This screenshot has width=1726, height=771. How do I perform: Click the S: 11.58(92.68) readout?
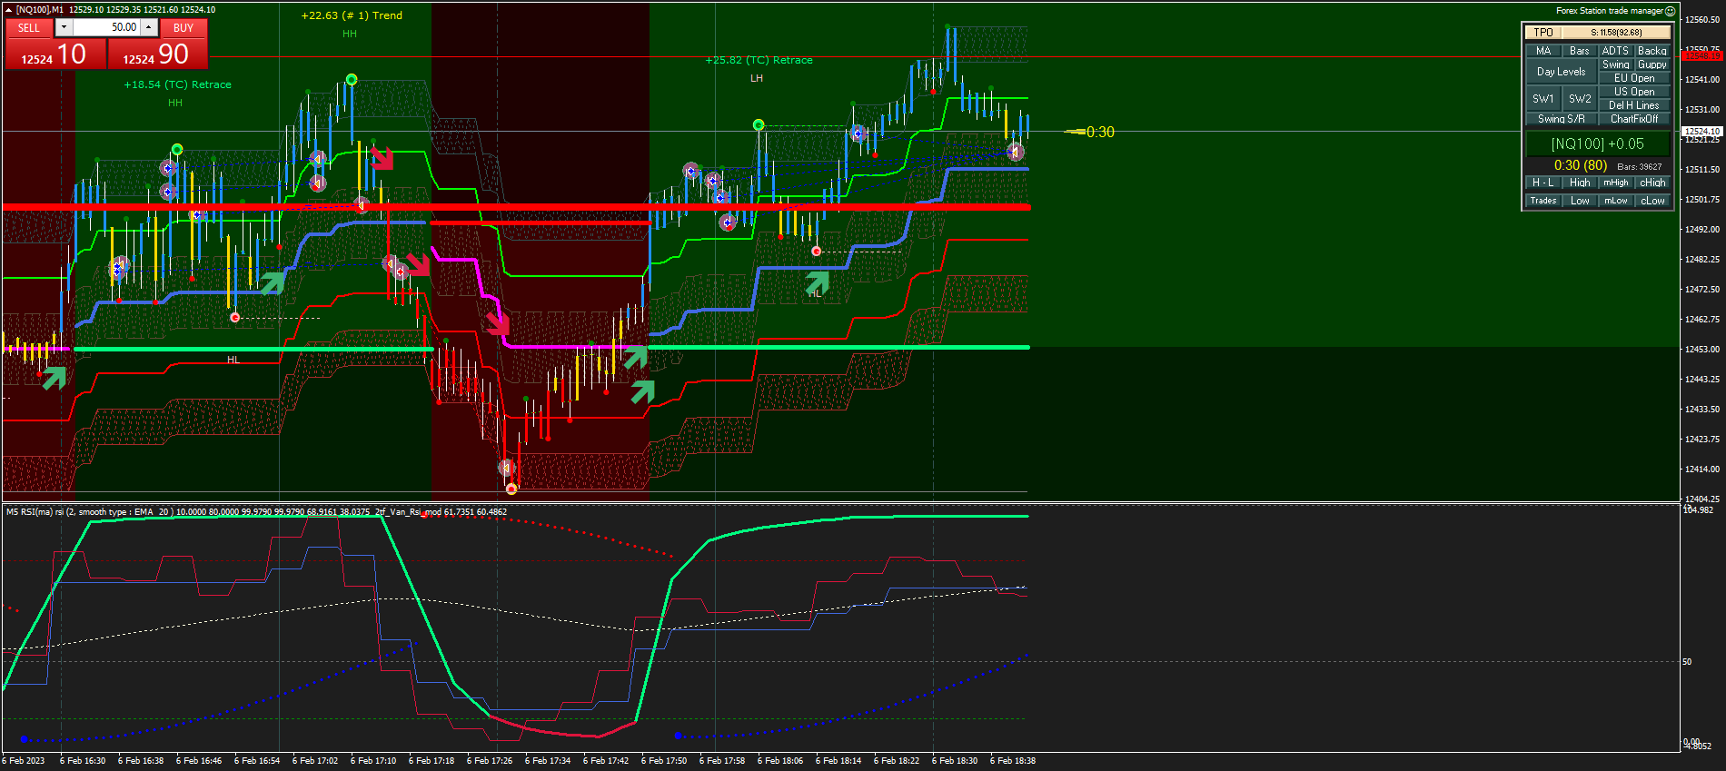click(x=1616, y=33)
